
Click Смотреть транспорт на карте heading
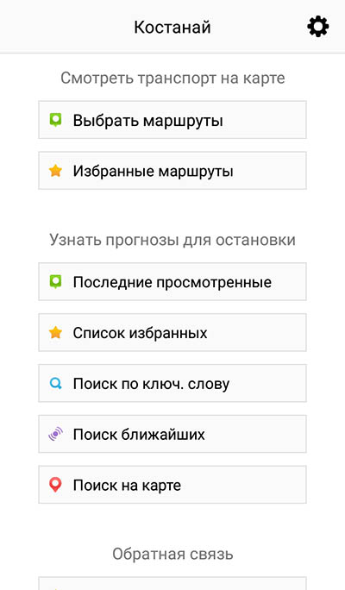pos(172,78)
